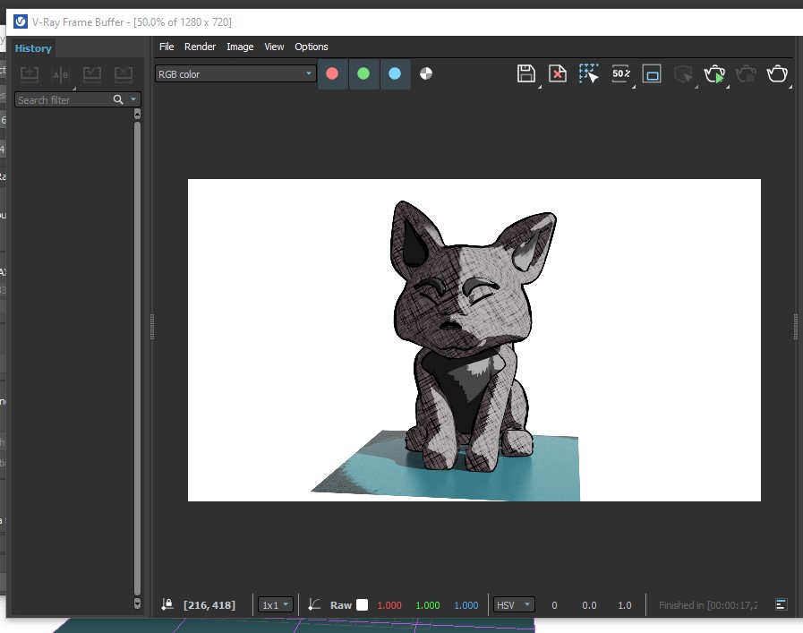Click the A/B compare icon in History

click(x=60, y=74)
